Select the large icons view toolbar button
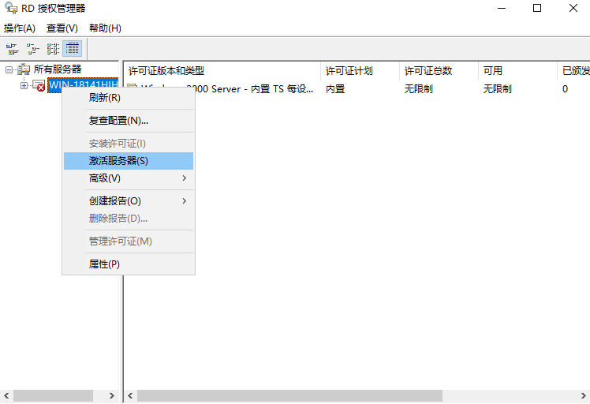Viewport: 590px width, 404px height. coord(12,49)
